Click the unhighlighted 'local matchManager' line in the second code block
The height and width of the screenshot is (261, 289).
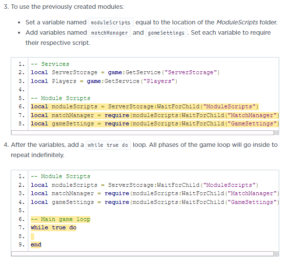click(x=155, y=193)
